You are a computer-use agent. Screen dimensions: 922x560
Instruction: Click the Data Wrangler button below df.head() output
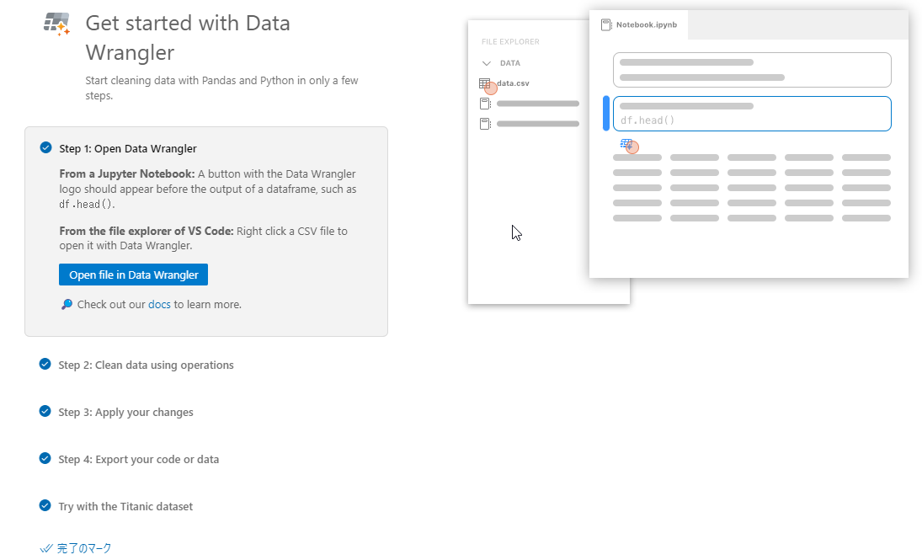[x=626, y=145]
